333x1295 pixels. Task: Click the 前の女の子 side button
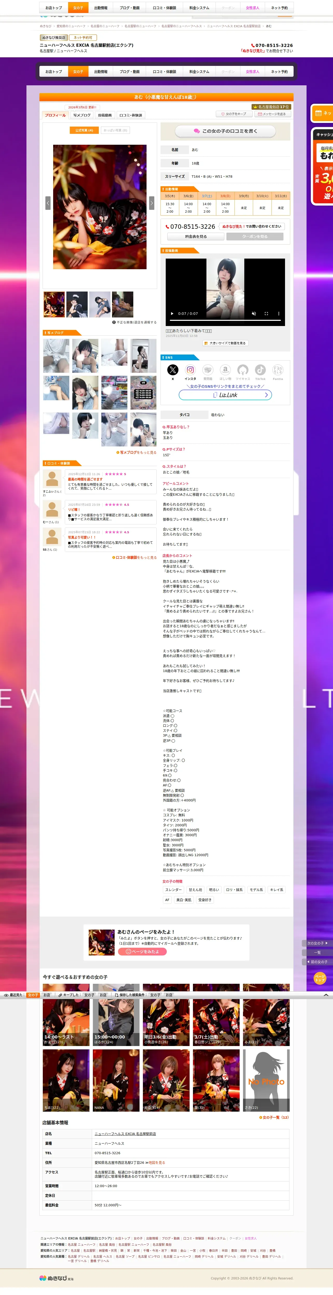point(317,962)
